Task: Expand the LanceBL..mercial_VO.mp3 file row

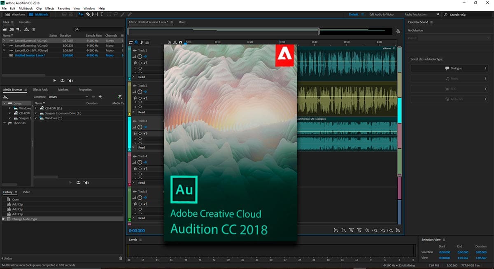Action: pos(4,40)
